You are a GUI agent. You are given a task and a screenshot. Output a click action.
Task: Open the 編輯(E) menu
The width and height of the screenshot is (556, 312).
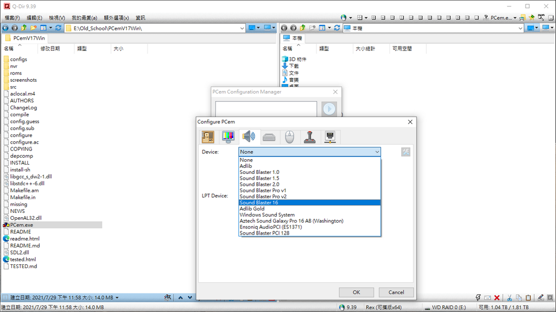tap(34, 18)
